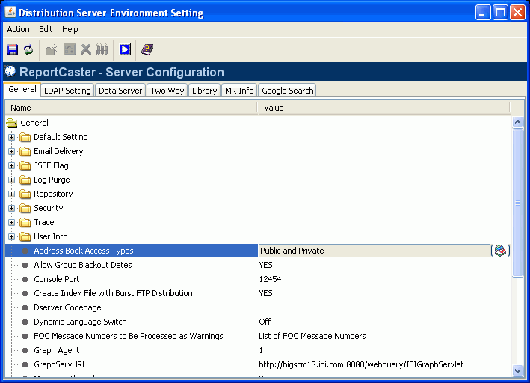
Task: Expand the User Info folder
Action: (12, 236)
